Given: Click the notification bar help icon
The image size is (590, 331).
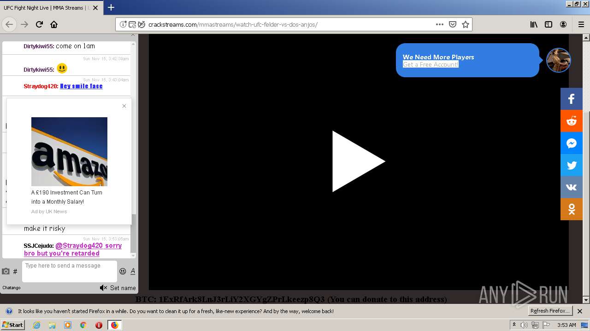Looking at the screenshot, I should pos(9,311).
